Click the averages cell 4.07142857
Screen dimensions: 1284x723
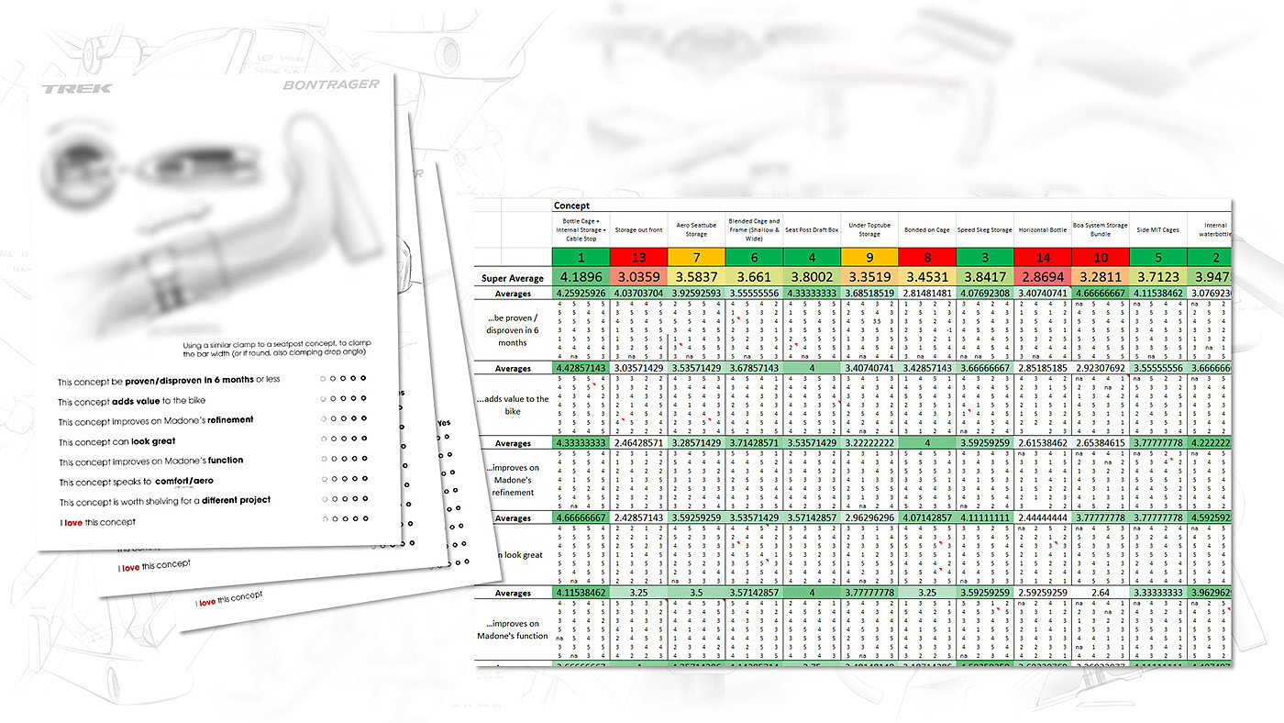[927, 518]
